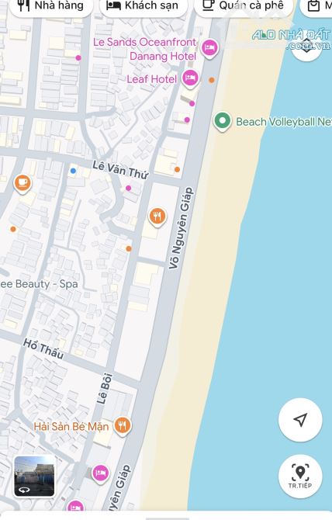This screenshot has width=332, height=520.
Task: Tap restaurant pin beside Võ Nguyên Giáp
Action: click(x=157, y=217)
